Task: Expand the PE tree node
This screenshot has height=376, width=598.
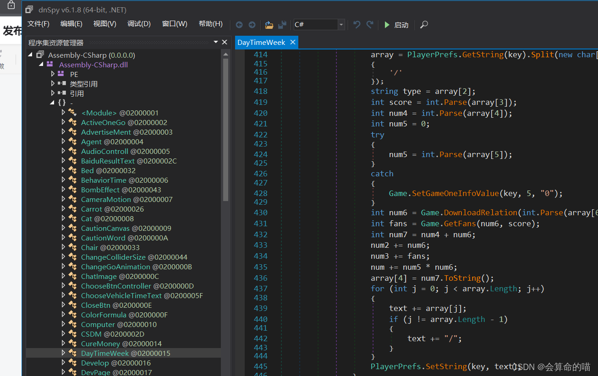Action: tap(53, 74)
